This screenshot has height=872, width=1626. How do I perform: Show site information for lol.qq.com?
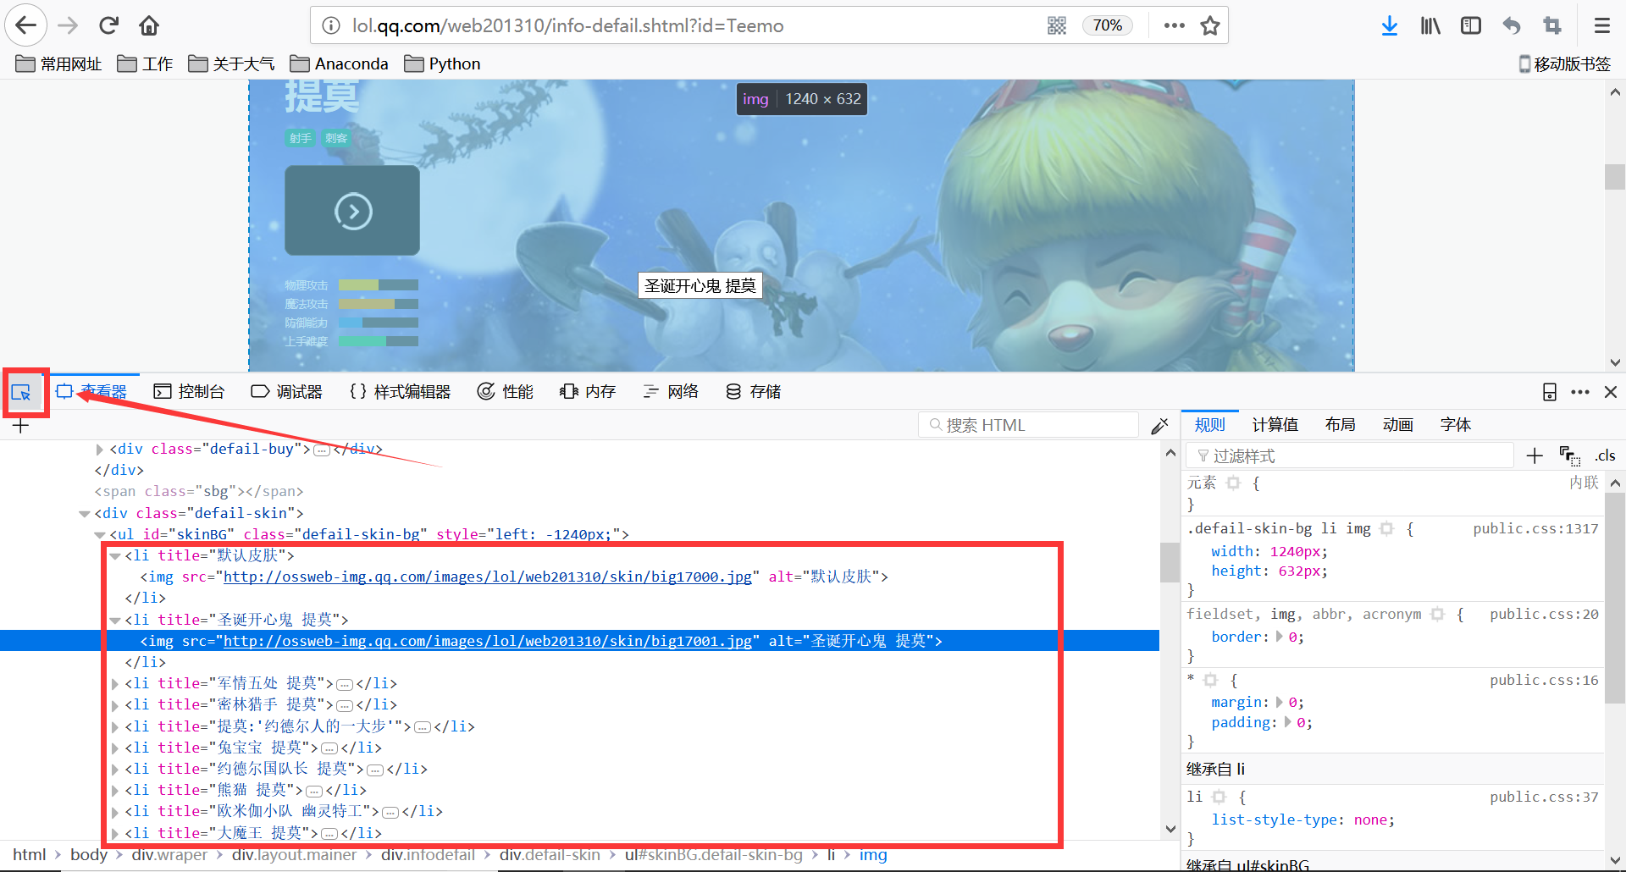331,25
